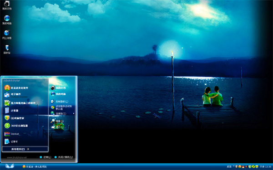The height and width of the screenshot is (170, 273).
Task: Expand the taskbar 桌面 toolbar chevron
Action: click(x=234, y=166)
